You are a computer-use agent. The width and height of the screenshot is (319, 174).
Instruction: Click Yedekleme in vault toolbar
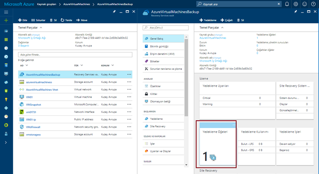(x=208, y=20)
